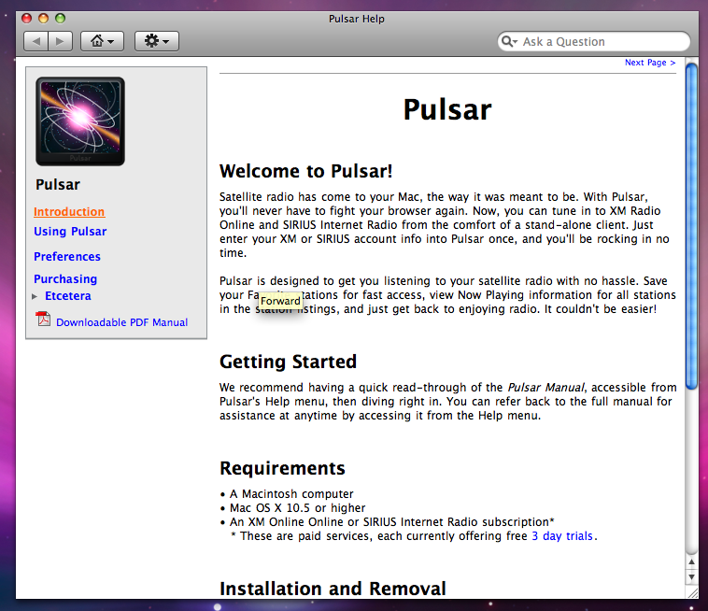The width and height of the screenshot is (708, 611).
Task: Click the large Pulsar page title
Action: pyautogui.click(x=447, y=109)
